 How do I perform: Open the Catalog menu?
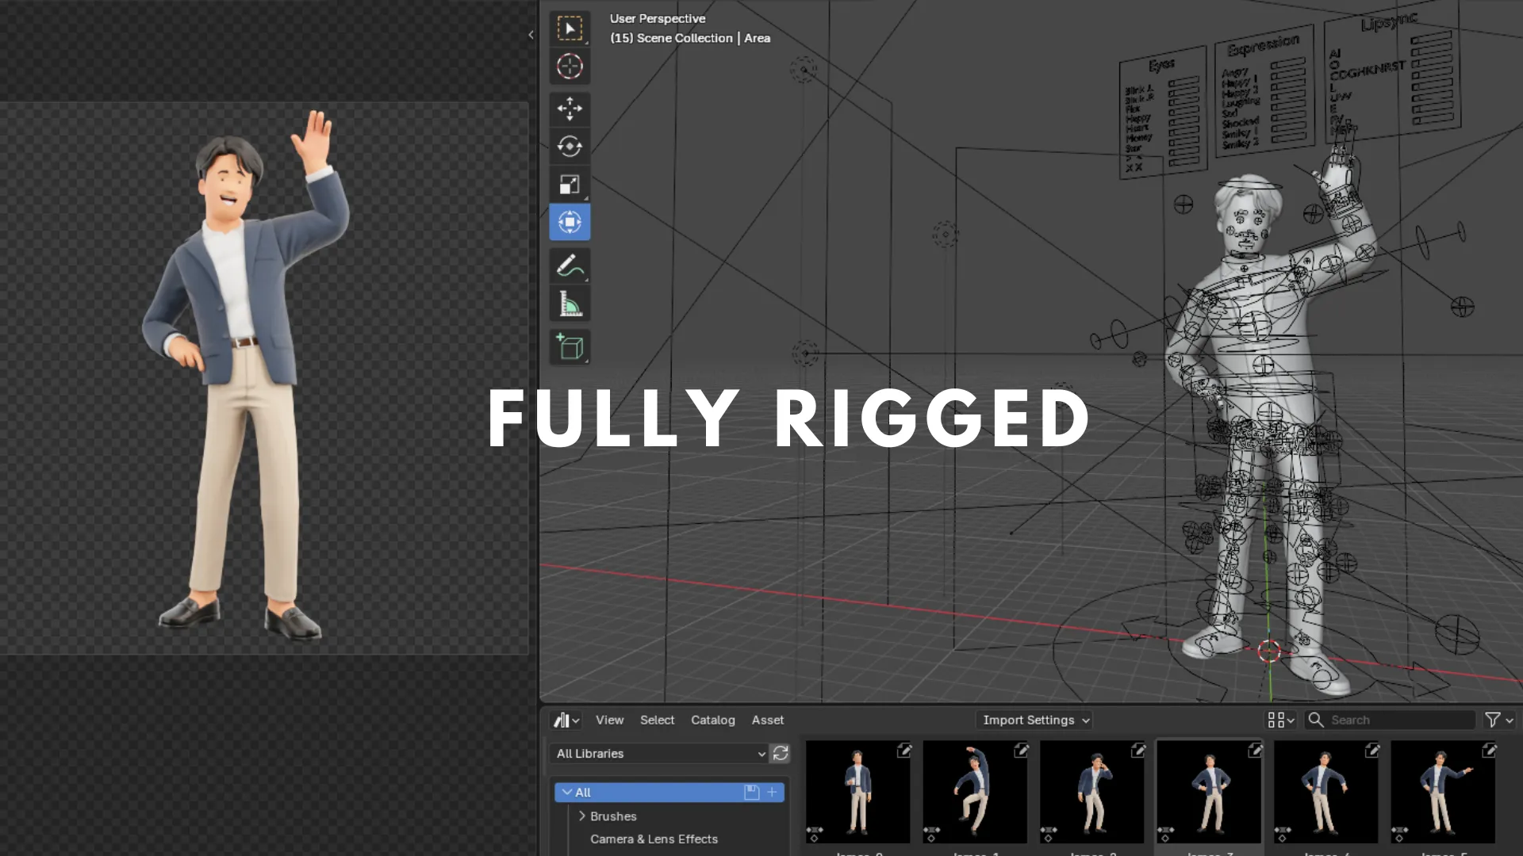tap(712, 720)
